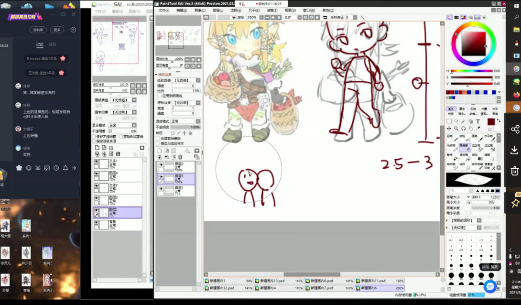Viewport: 521px width, 305px height.
Task: Adjust the 不透明度 slider in front window
Action: (x=185, y=127)
